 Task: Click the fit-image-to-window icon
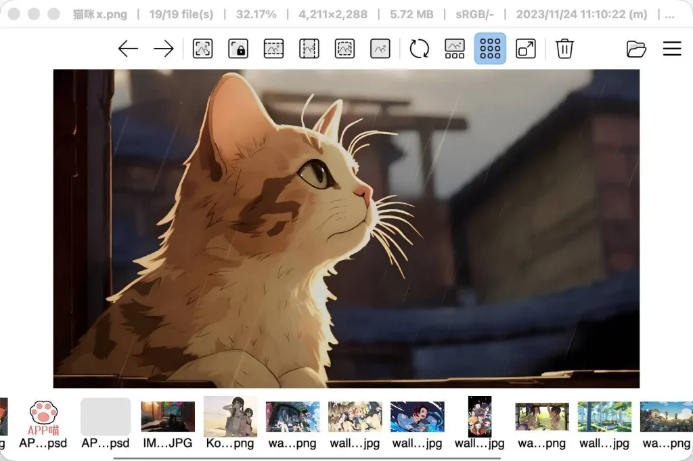[x=202, y=49]
